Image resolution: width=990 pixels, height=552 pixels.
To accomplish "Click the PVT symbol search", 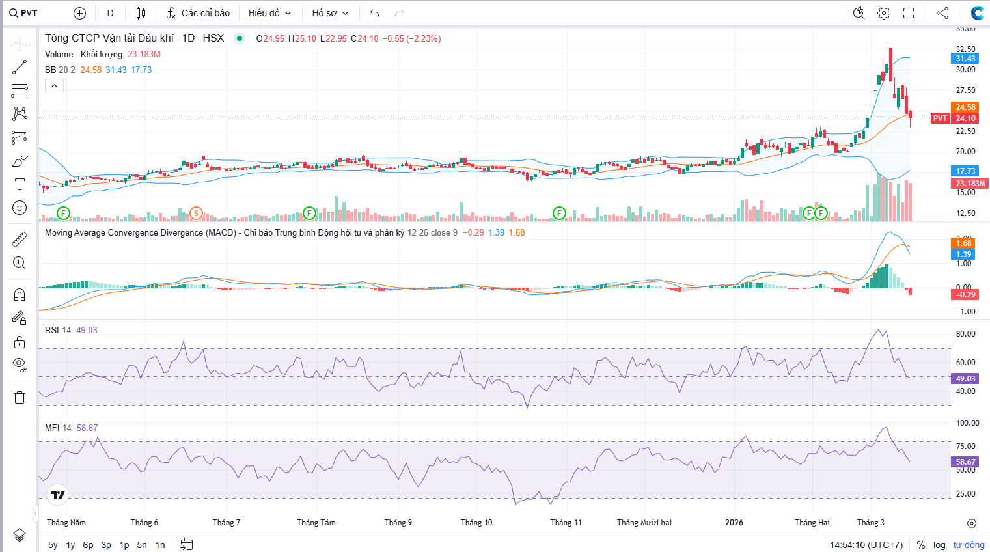I will click(24, 13).
